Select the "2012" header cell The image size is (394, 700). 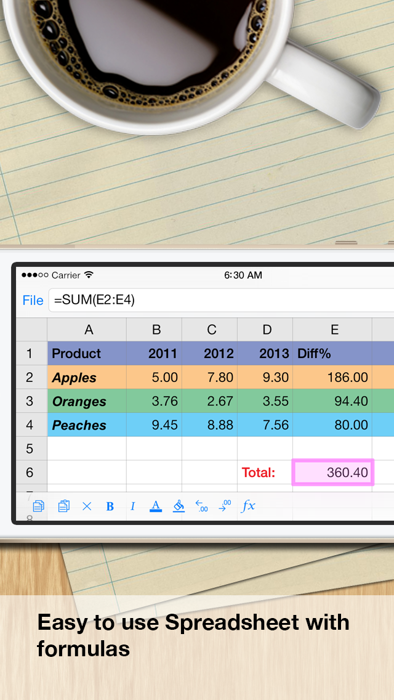(210, 354)
